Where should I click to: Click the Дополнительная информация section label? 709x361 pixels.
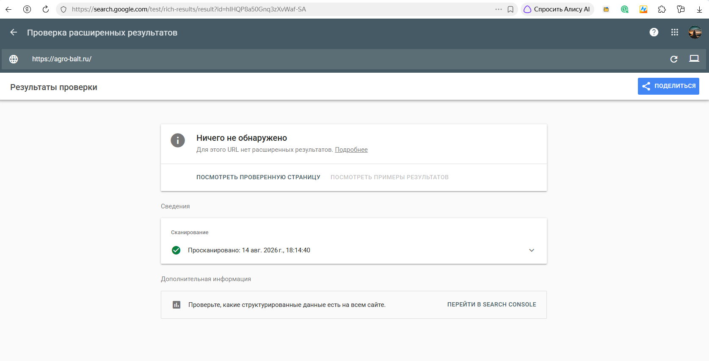(x=206, y=279)
